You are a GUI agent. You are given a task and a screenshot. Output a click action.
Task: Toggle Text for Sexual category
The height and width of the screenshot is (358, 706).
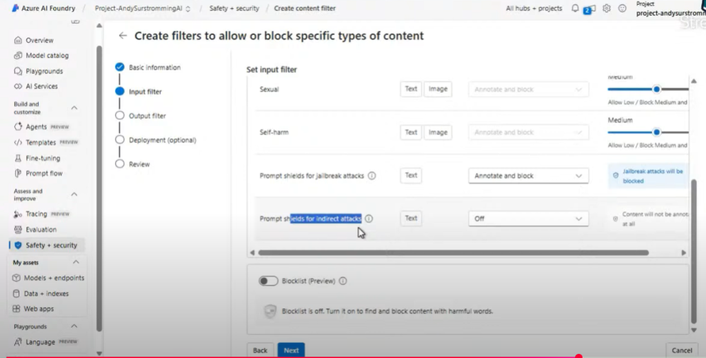411,89
